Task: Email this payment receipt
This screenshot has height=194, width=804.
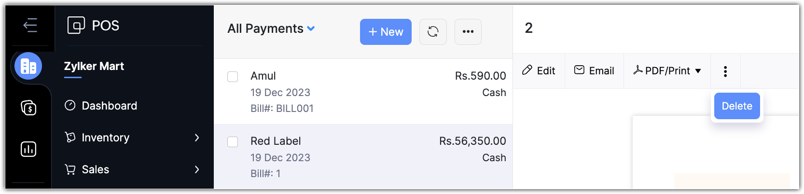Action: tap(594, 71)
